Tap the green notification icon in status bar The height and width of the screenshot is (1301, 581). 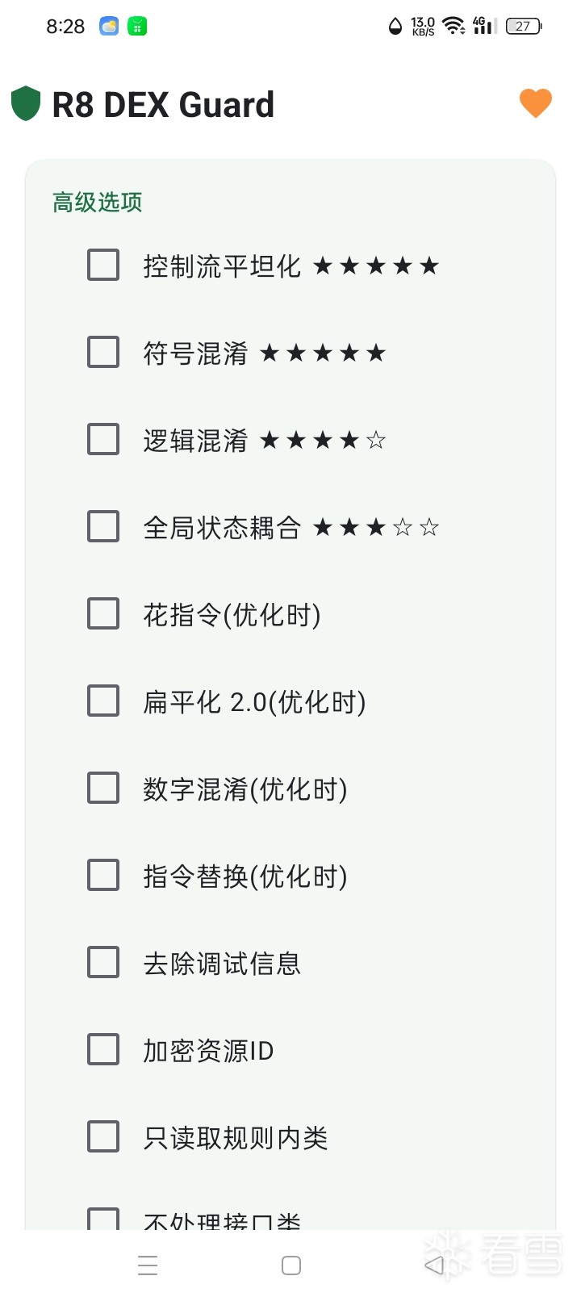137,27
